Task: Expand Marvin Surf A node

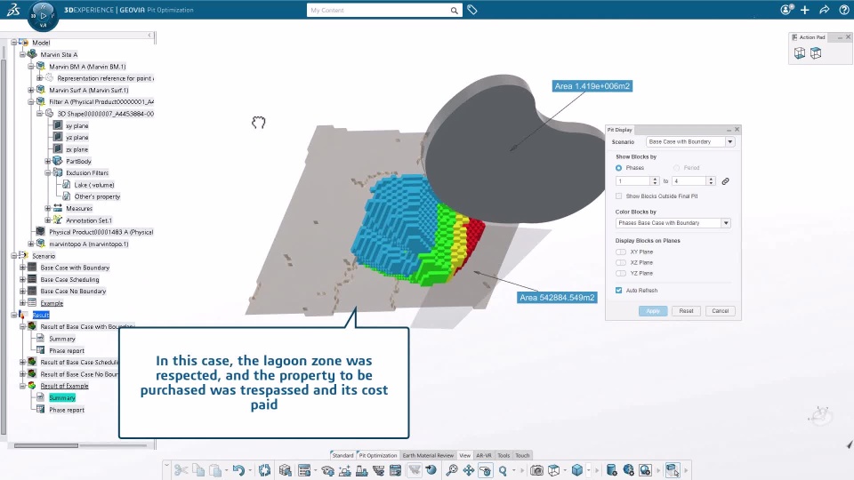Action: (31, 90)
